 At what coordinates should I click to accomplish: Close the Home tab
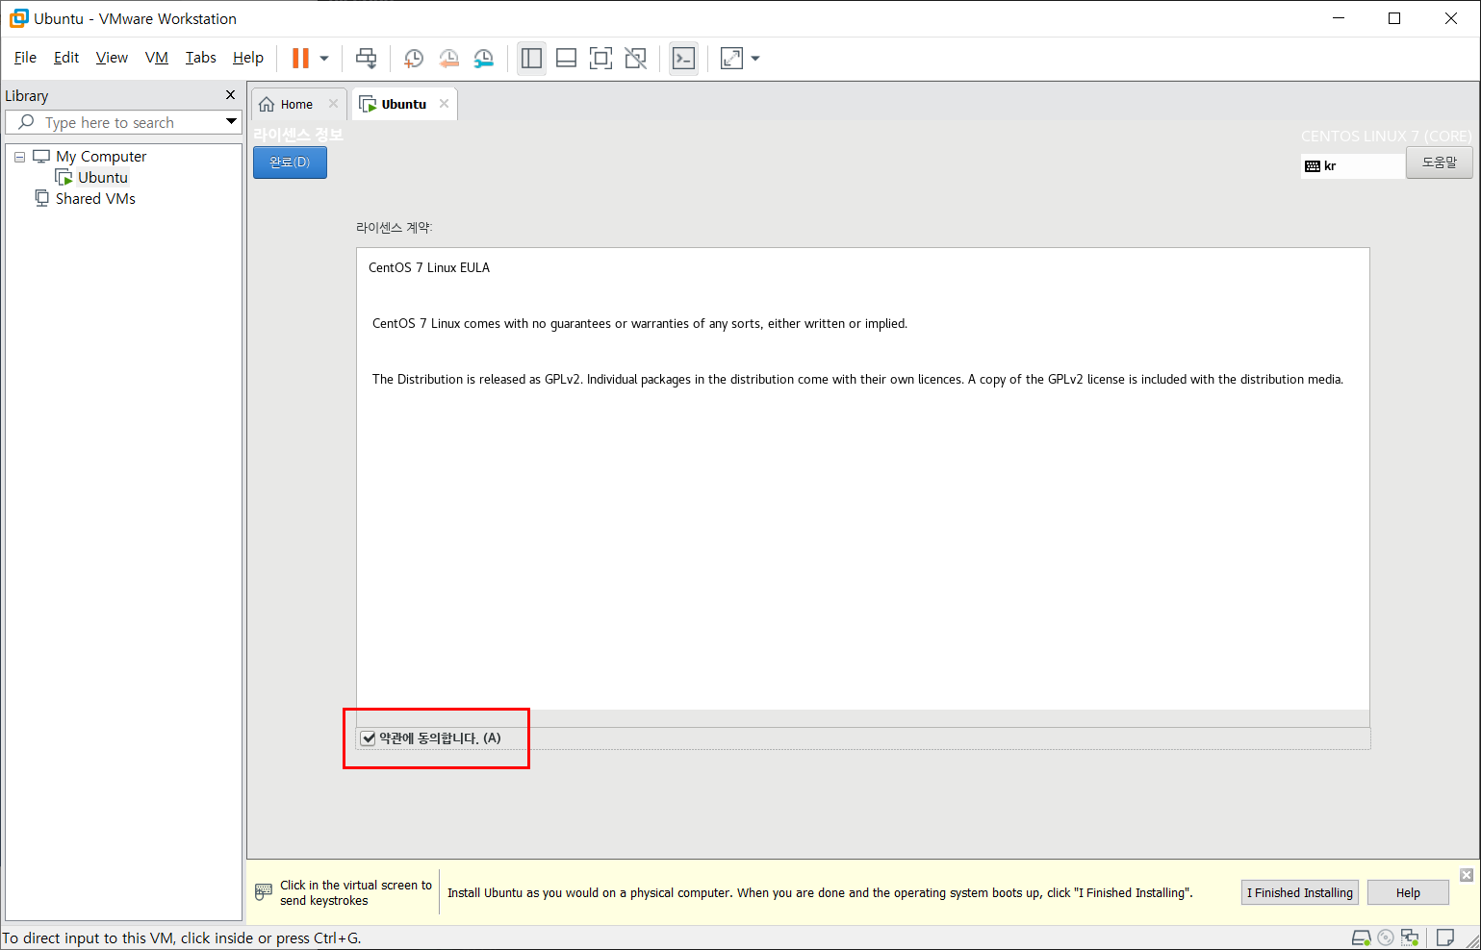[333, 103]
